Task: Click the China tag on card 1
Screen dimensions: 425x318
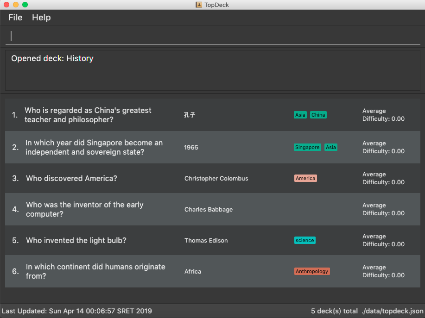Action: click(x=318, y=115)
